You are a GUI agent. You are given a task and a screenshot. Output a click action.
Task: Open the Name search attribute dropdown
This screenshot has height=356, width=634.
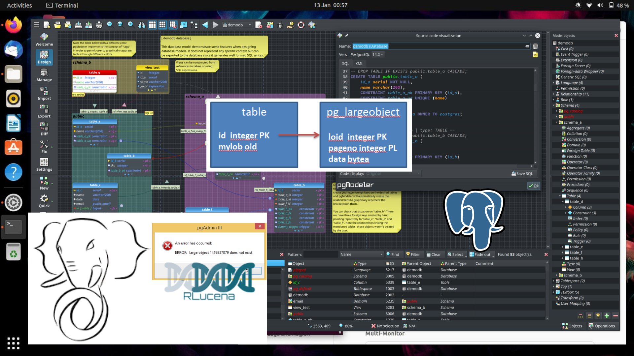click(362, 254)
